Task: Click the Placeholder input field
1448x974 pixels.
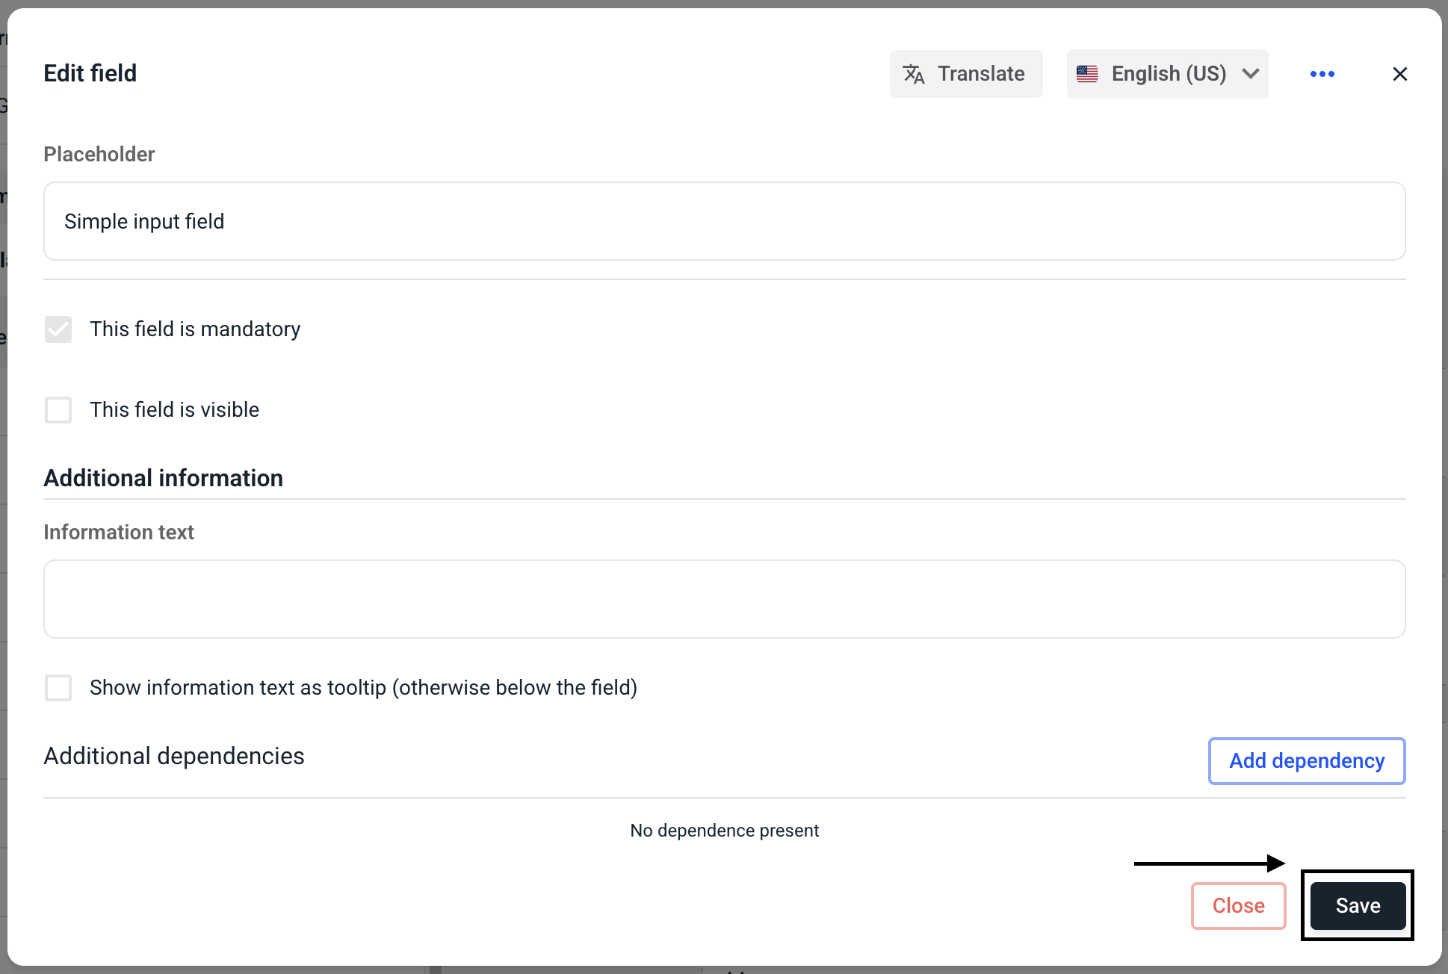Action: coord(724,221)
